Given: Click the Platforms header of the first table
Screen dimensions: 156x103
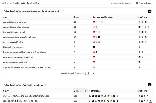Looking at the screenshot, I should click(143, 17).
